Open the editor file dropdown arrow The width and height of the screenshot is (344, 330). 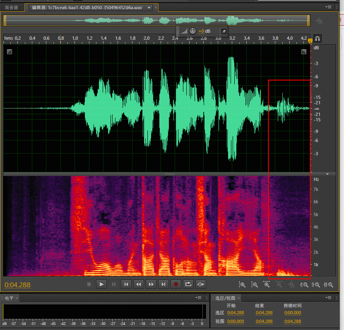pyautogui.click(x=149, y=7)
